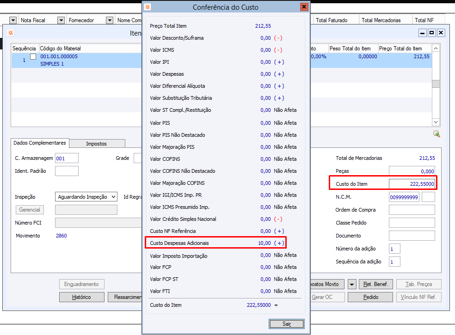Viewport: 455px width, 335px height.
Task: Click the Peças input field
Action: click(412, 171)
